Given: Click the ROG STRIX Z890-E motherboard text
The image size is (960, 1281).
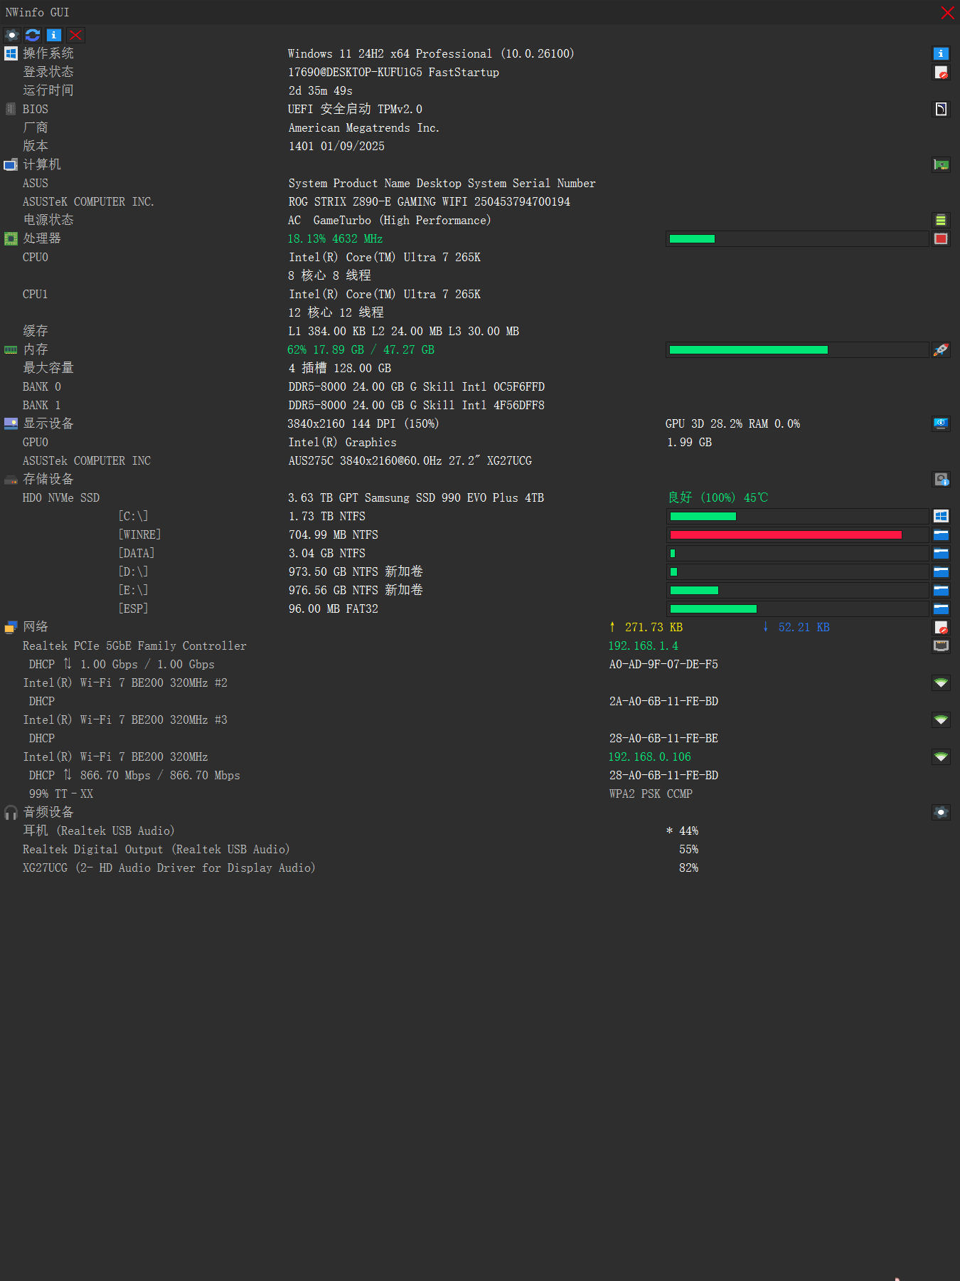Looking at the screenshot, I should tap(430, 201).
